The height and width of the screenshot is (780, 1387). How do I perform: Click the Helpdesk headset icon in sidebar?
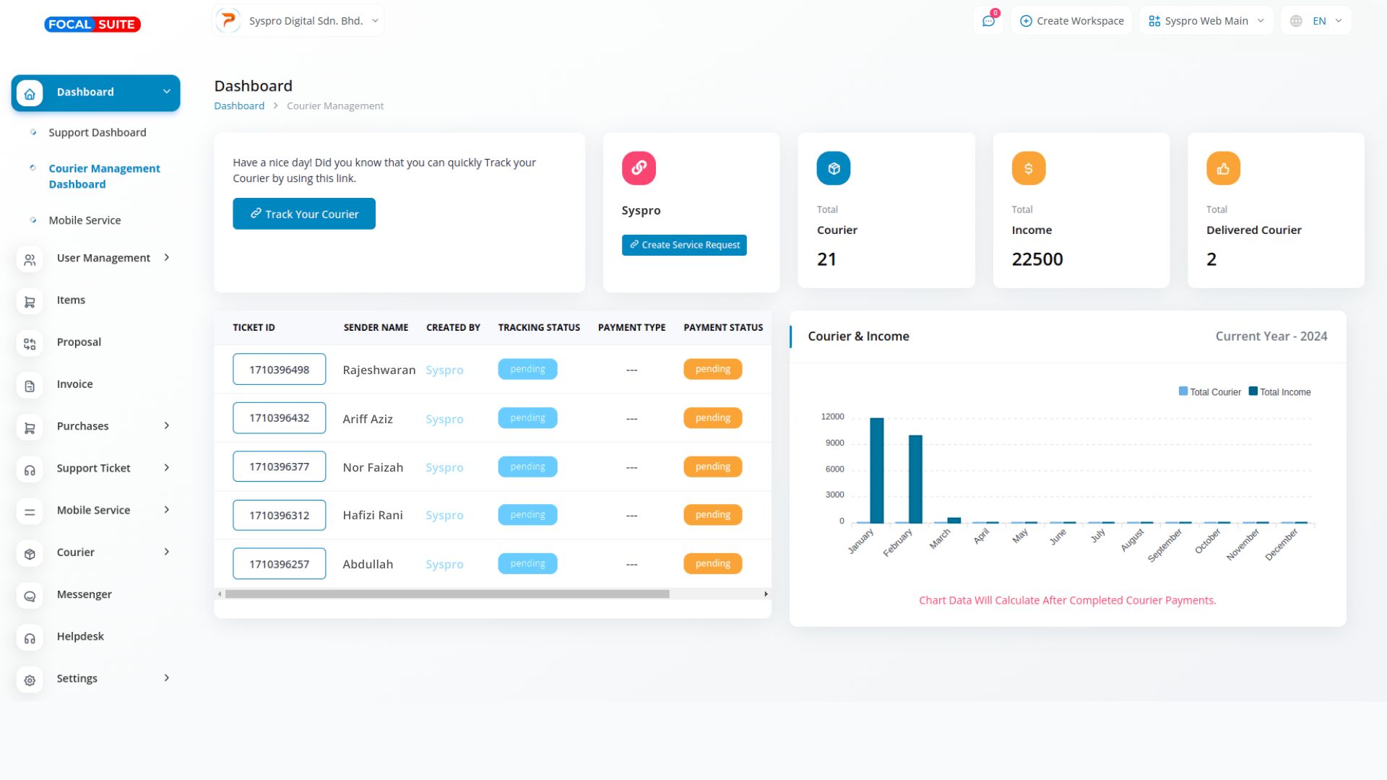click(30, 638)
